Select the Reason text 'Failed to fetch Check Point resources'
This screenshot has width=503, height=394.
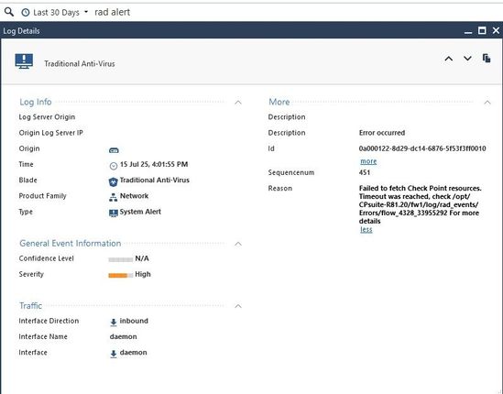click(x=420, y=189)
